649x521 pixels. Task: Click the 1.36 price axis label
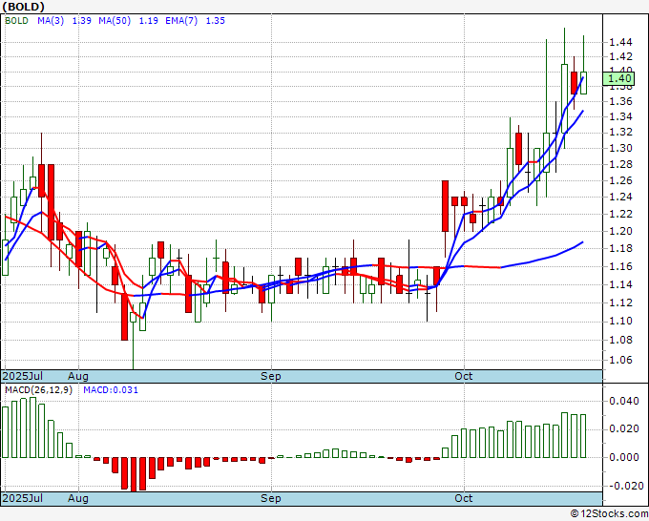[x=620, y=101]
